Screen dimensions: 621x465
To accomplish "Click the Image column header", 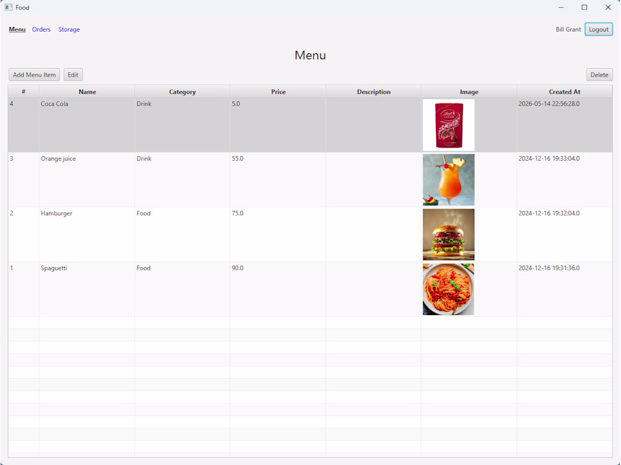I will tap(469, 92).
